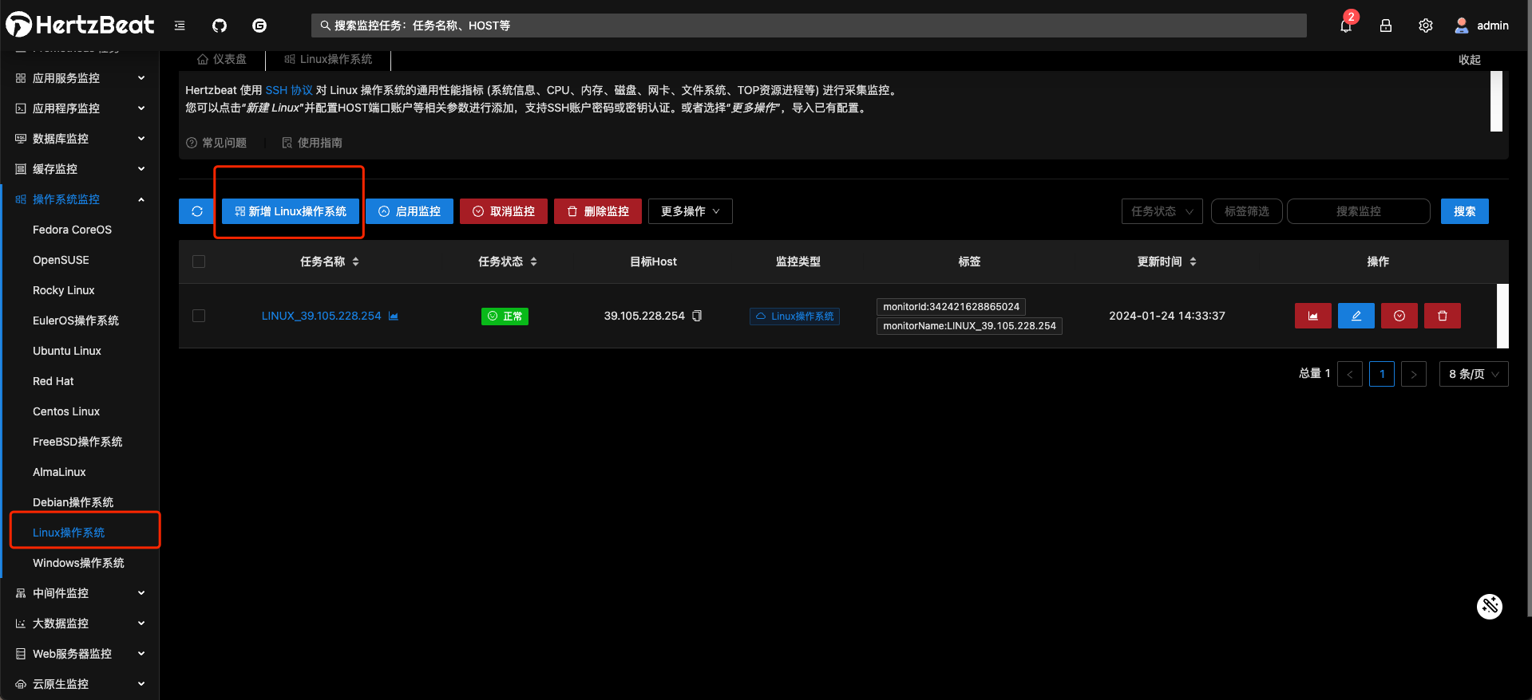Check the LINUX_39.105.228.254 row checkbox
The width and height of the screenshot is (1532, 700).
199,316
